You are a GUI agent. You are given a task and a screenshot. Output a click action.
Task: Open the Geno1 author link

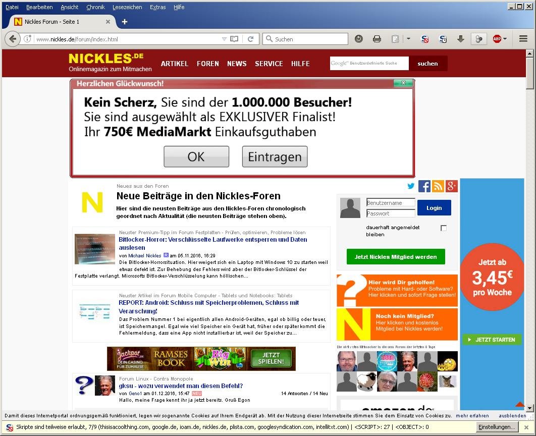(x=135, y=393)
